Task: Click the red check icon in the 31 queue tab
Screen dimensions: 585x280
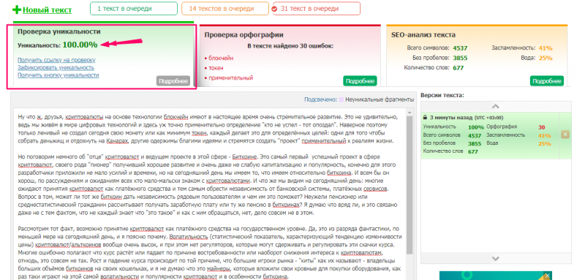Action: [x=275, y=9]
